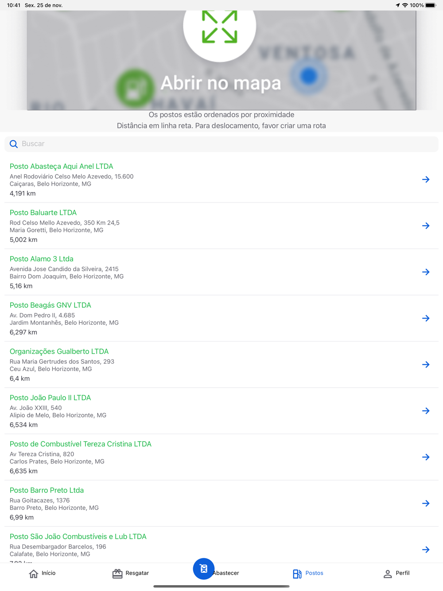The image size is (443, 591).
Task: Click address 'Rua Maria Gertrudes dos Santos, 293'
Action: click(x=62, y=362)
